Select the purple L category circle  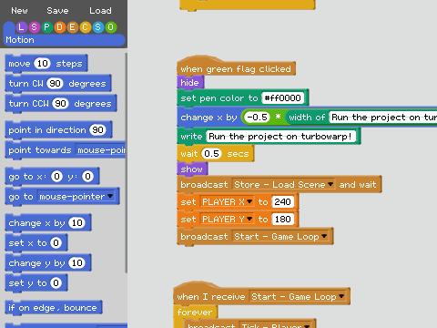tap(21, 27)
